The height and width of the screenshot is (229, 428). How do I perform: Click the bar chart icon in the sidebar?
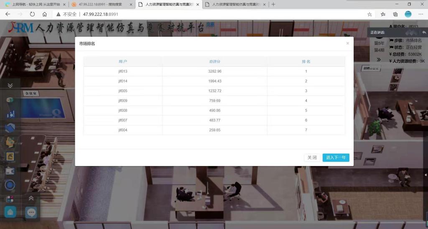pyautogui.click(x=10, y=114)
